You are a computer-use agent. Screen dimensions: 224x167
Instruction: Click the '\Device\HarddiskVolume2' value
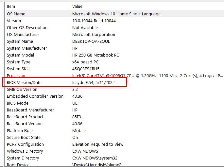(97, 165)
